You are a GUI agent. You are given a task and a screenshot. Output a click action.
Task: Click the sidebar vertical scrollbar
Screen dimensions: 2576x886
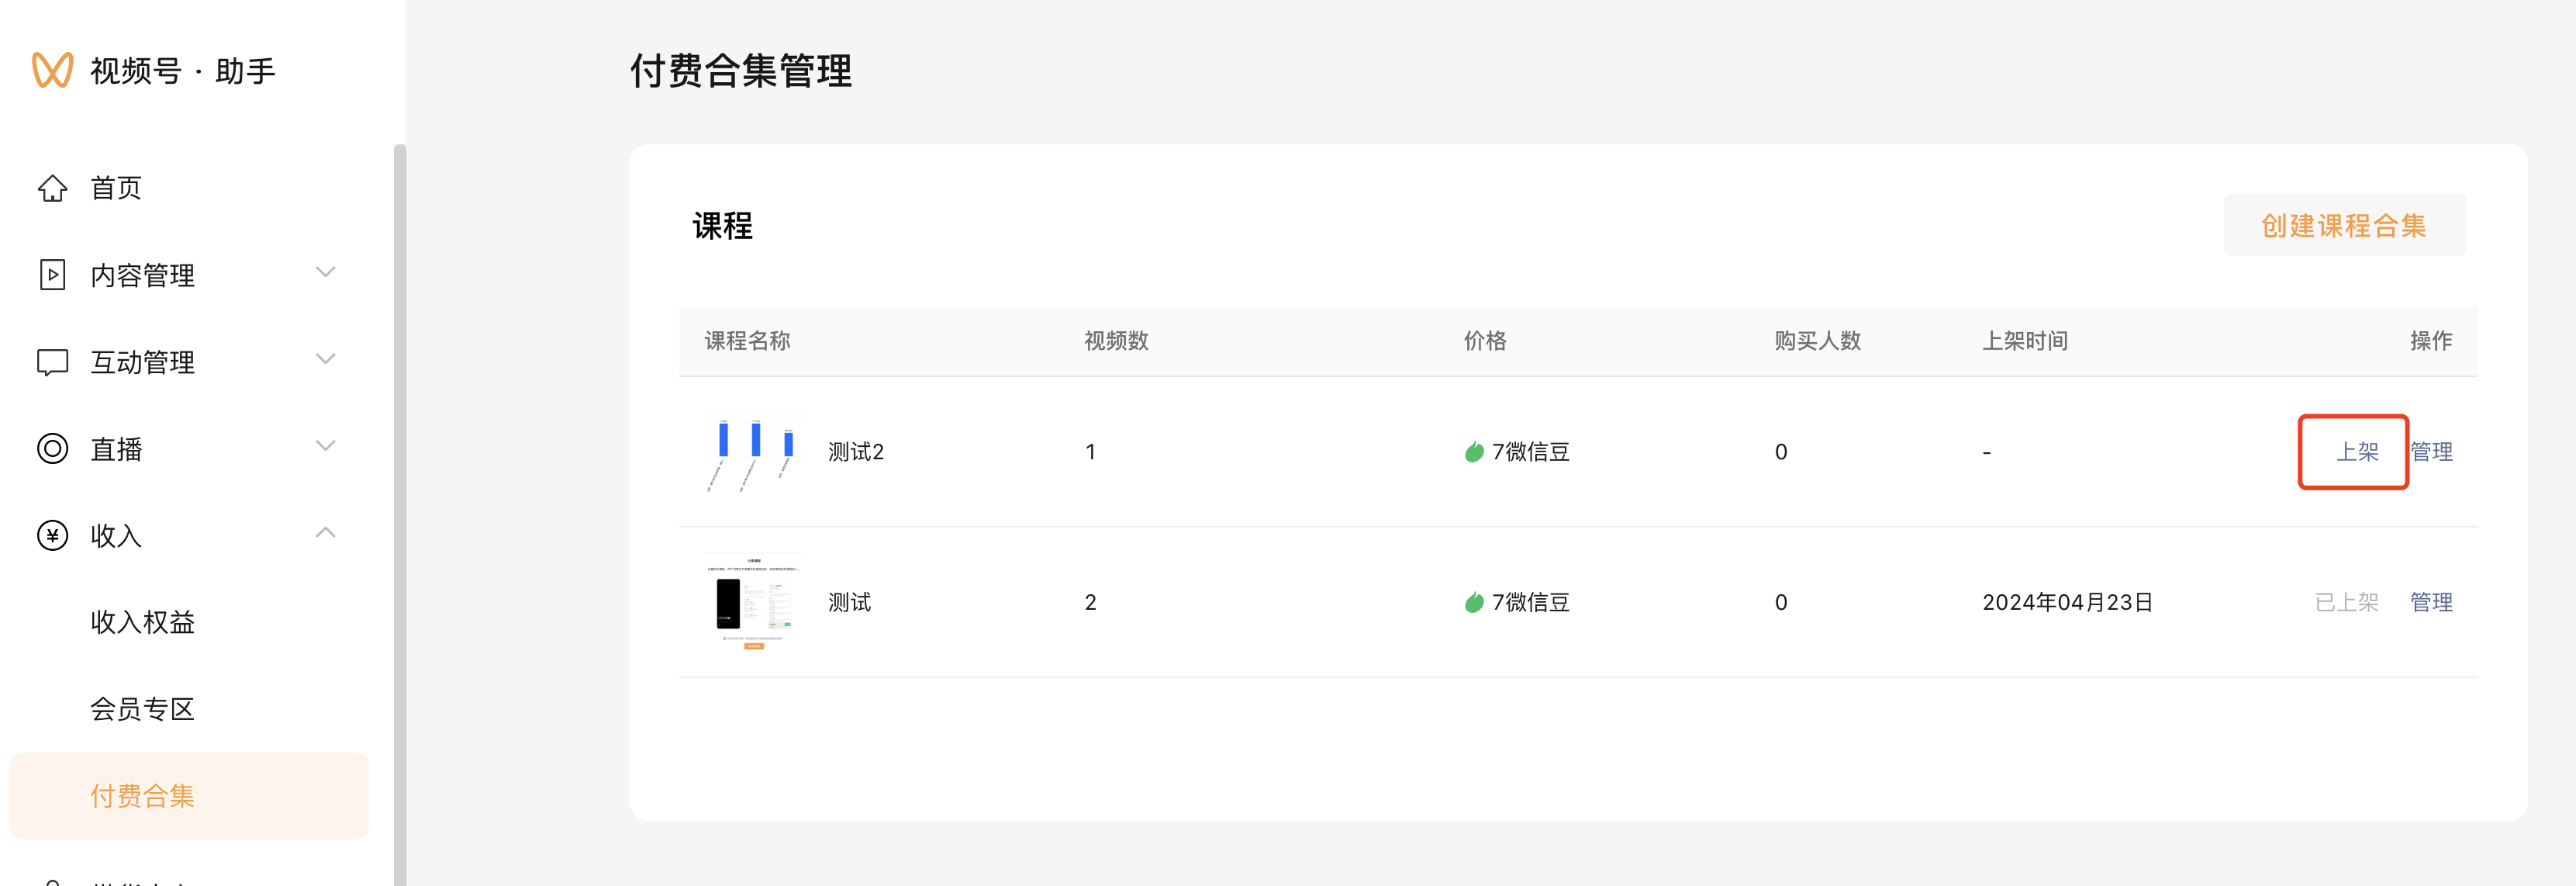click(x=400, y=500)
